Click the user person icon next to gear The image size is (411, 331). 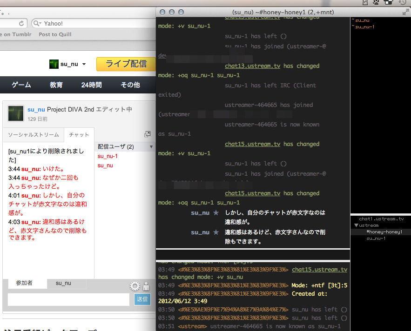146,286
